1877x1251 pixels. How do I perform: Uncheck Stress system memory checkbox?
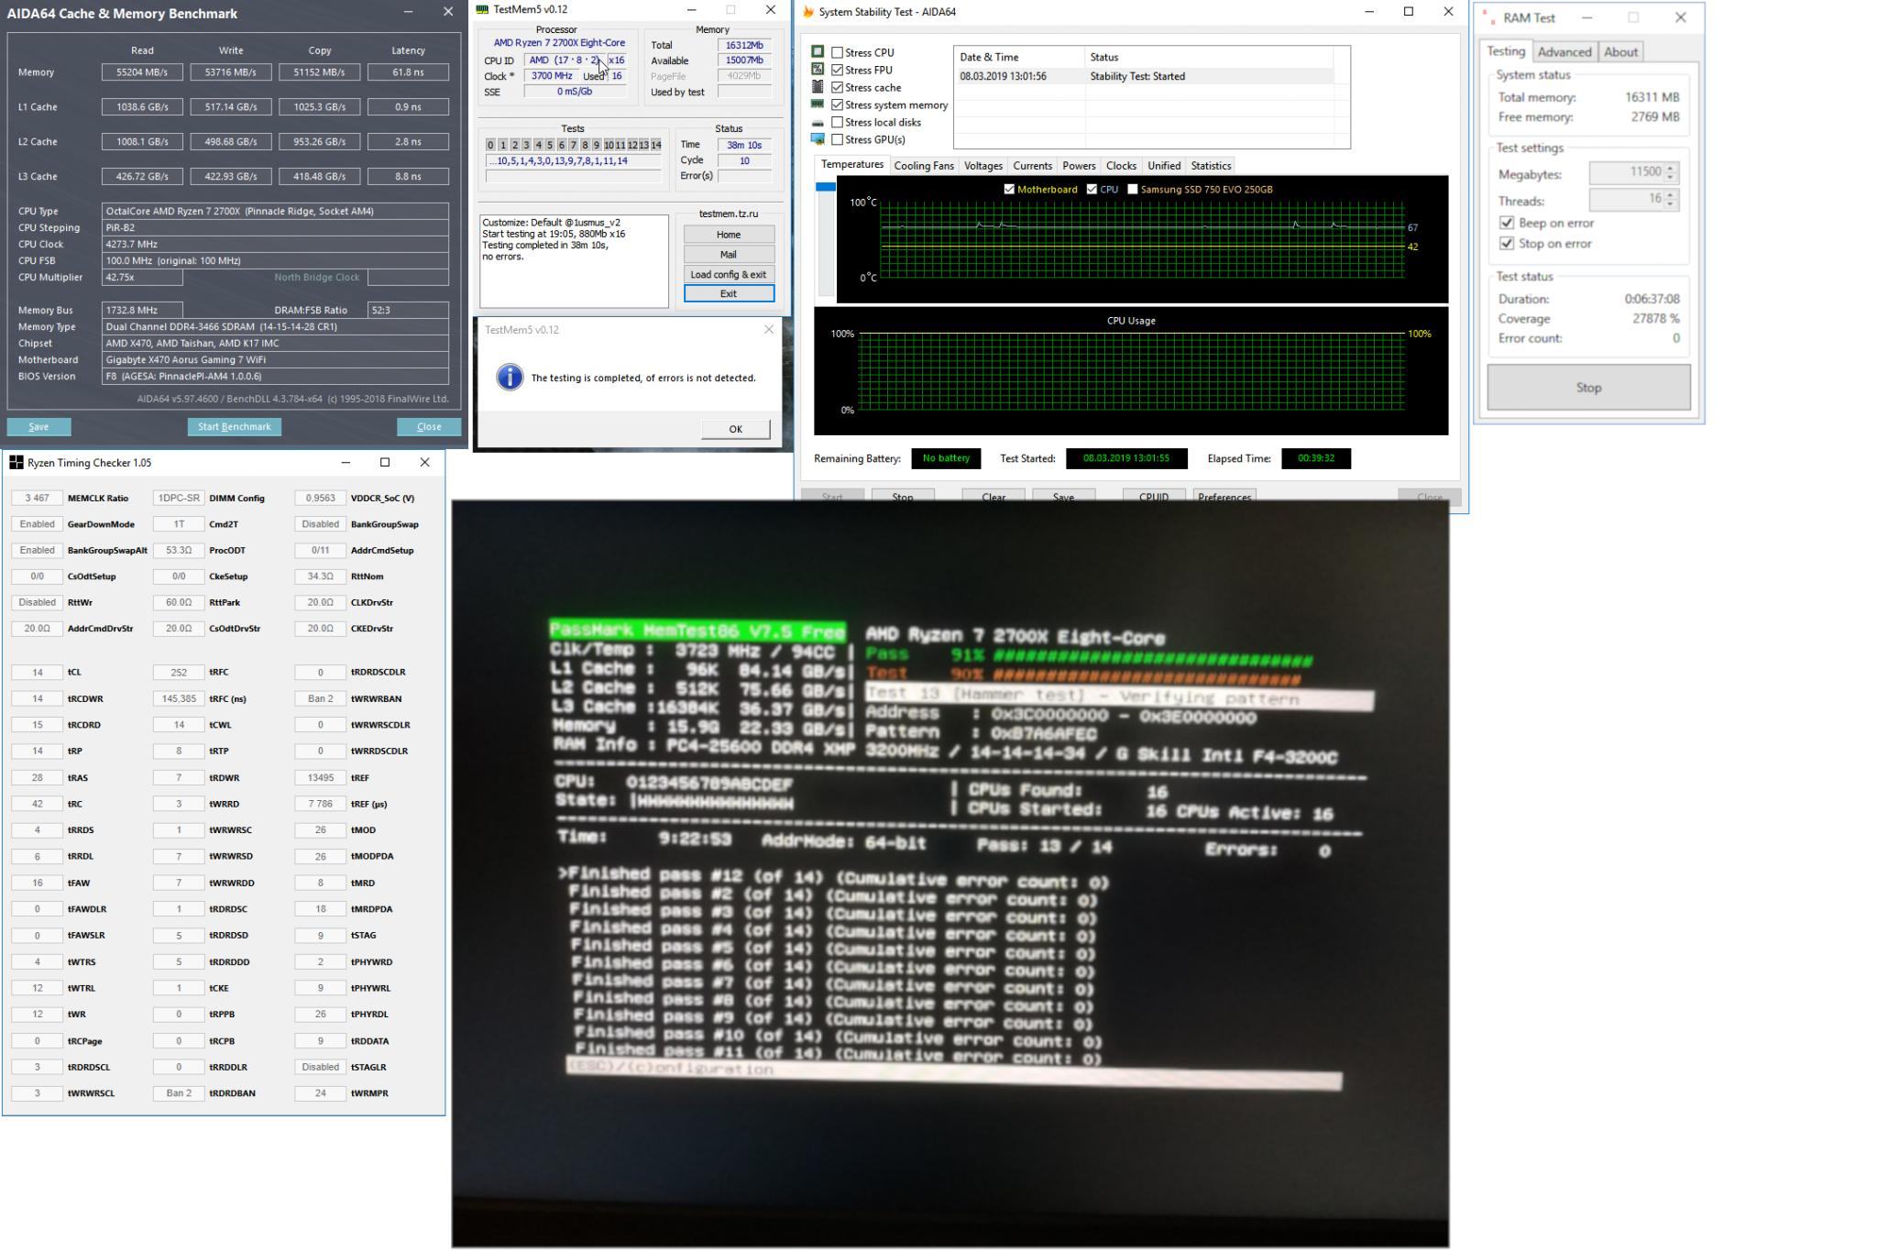point(837,105)
